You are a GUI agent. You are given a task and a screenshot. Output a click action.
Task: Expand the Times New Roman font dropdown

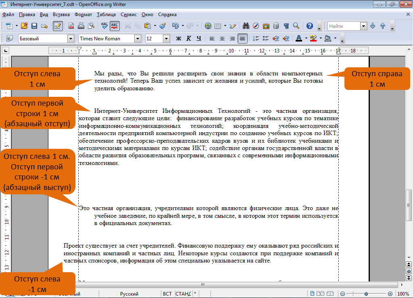138,39
